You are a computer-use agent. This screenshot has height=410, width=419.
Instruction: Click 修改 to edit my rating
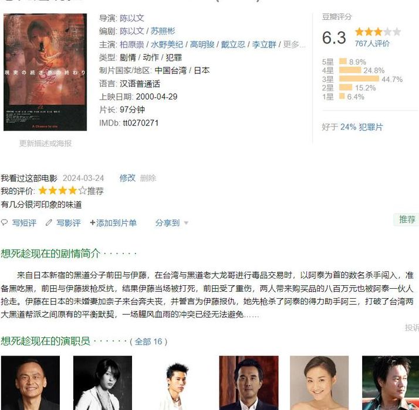click(x=127, y=178)
